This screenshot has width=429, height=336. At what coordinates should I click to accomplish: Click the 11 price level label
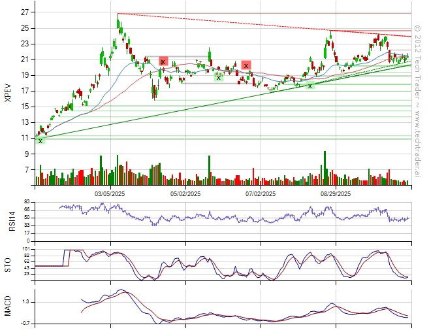tap(24, 138)
